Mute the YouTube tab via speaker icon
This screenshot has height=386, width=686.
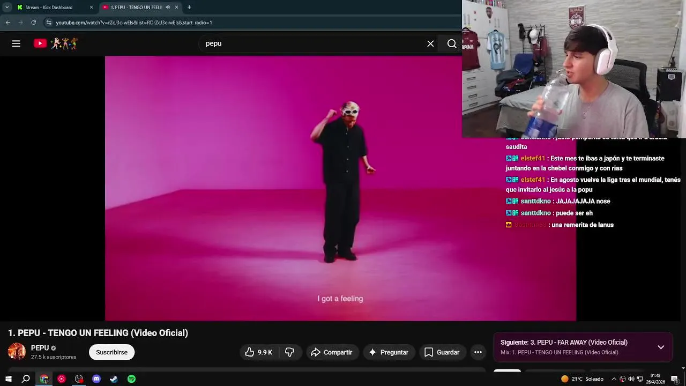tap(168, 7)
